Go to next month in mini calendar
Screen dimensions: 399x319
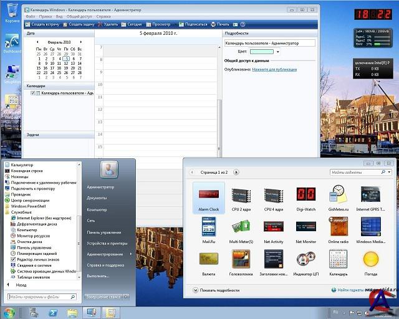pyautogui.click(x=80, y=42)
